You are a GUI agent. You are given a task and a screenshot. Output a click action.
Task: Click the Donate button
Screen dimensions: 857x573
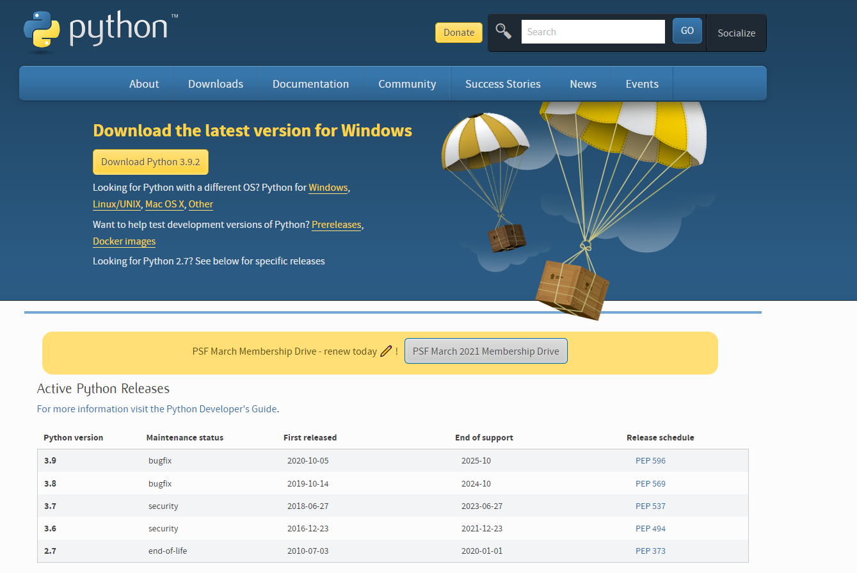tap(459, 33)
